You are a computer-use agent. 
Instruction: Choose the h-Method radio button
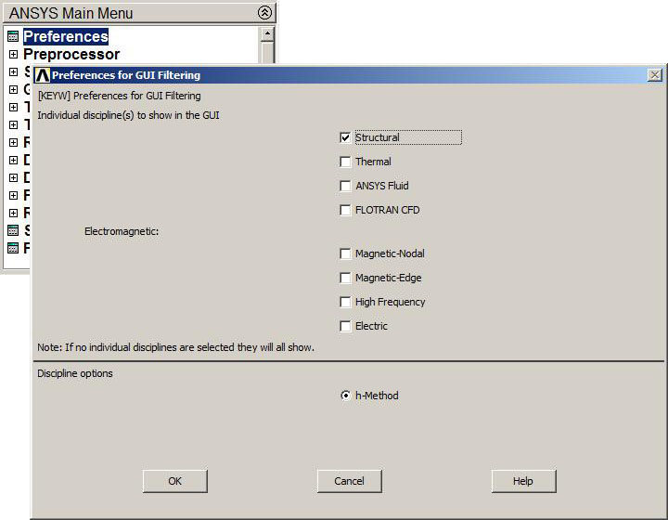point(346,396)
